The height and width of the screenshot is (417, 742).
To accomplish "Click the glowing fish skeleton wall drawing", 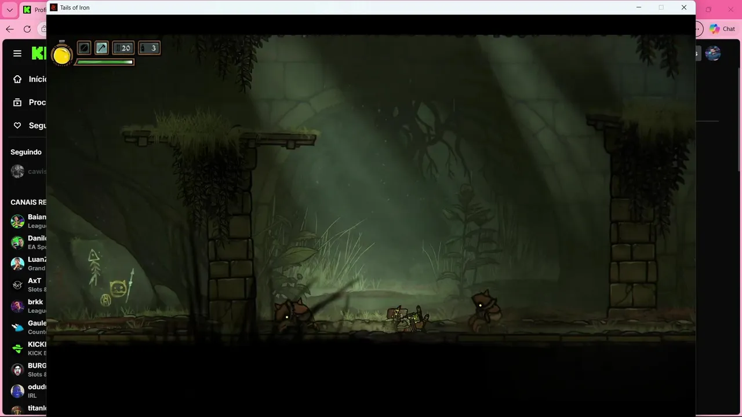I will click(94, 266).
